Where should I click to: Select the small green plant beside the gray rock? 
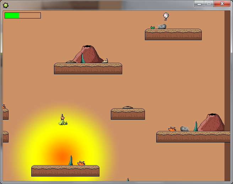[x=153, y=27]
